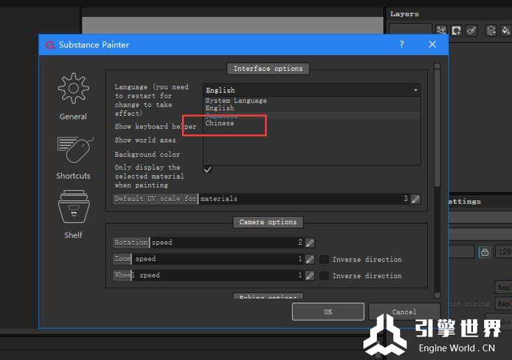Edit Wheel speed value with pencil icon
The image size is (512, 360).
tap(310, 275)
